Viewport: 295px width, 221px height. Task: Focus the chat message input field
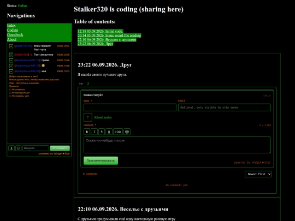coord(36,148)
